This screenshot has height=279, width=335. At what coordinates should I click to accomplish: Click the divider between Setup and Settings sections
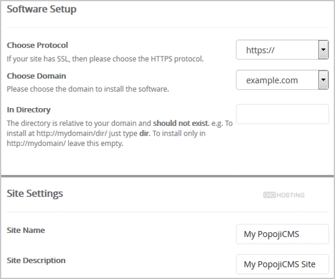pyautogui.click(x=167, y=176)
